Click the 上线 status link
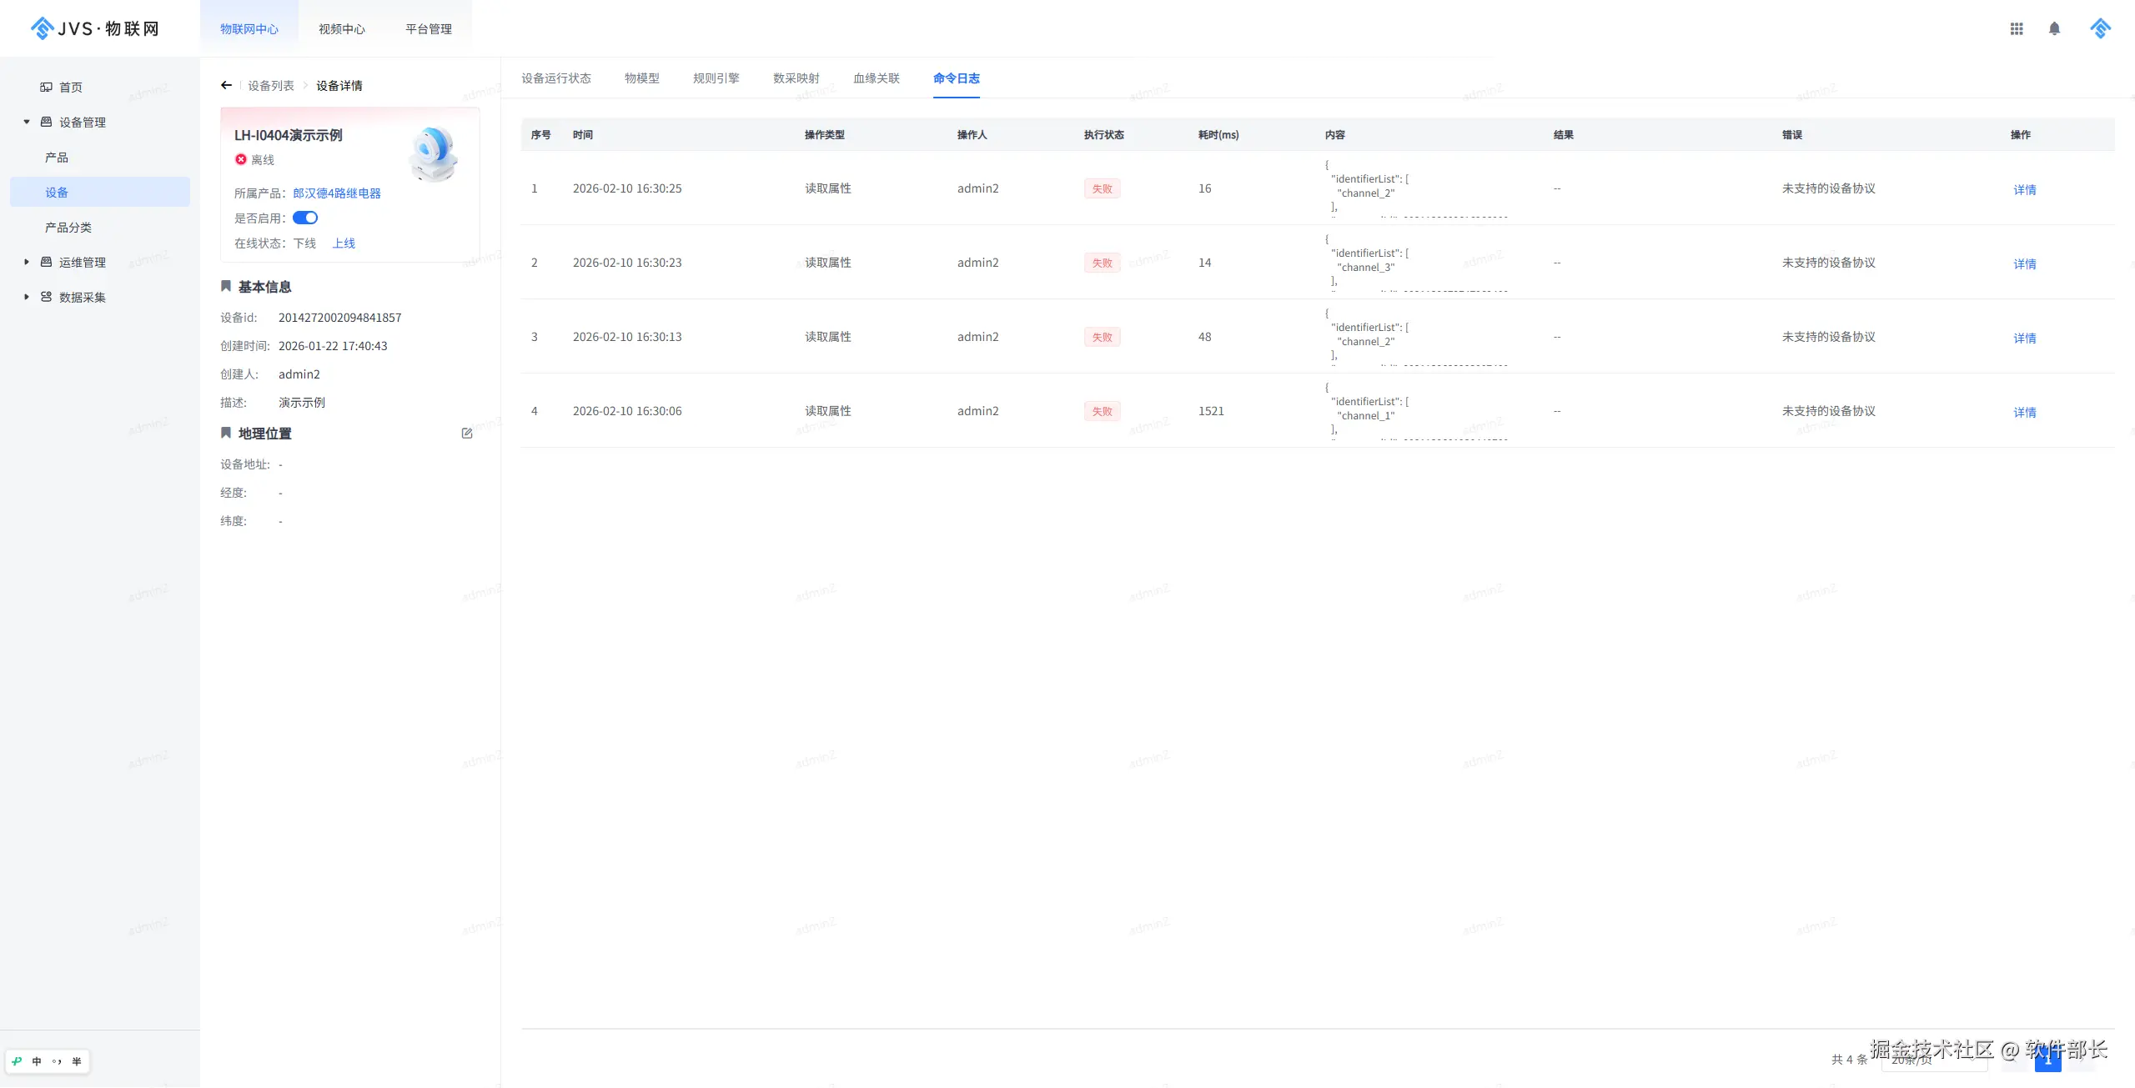 click(344, 243)
